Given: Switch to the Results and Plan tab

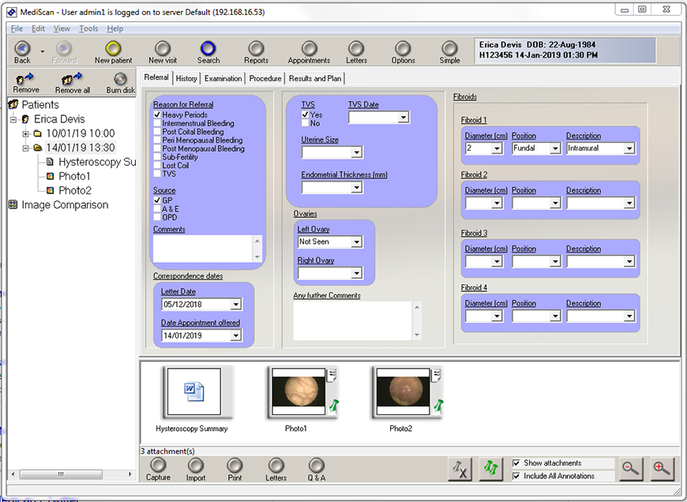Looking at the screenshot, I should [x=315, y=78].
